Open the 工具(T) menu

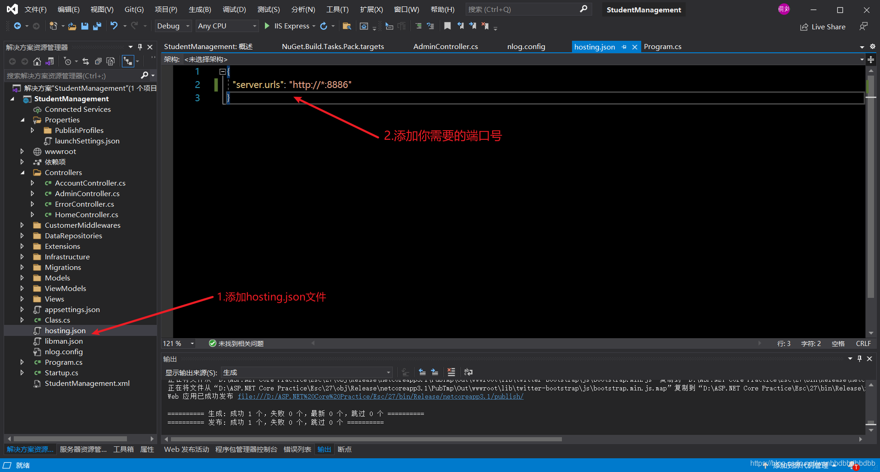[337, 9]
